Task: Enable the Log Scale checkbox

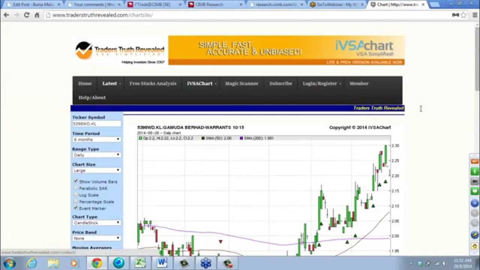Action: point(76,195)
